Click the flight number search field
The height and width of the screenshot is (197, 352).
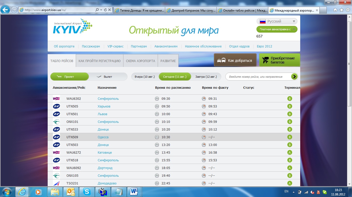(x=258, y=77)
